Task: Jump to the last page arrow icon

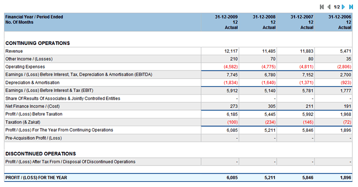Action: coord(351,7)
